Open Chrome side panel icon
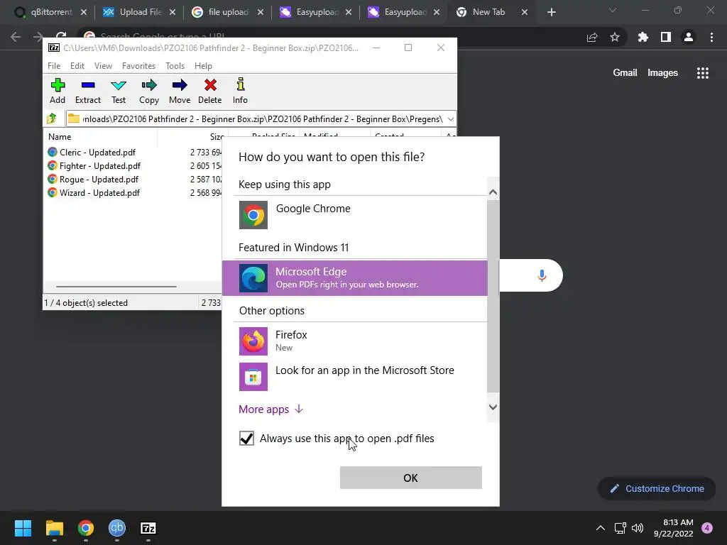 666,37
